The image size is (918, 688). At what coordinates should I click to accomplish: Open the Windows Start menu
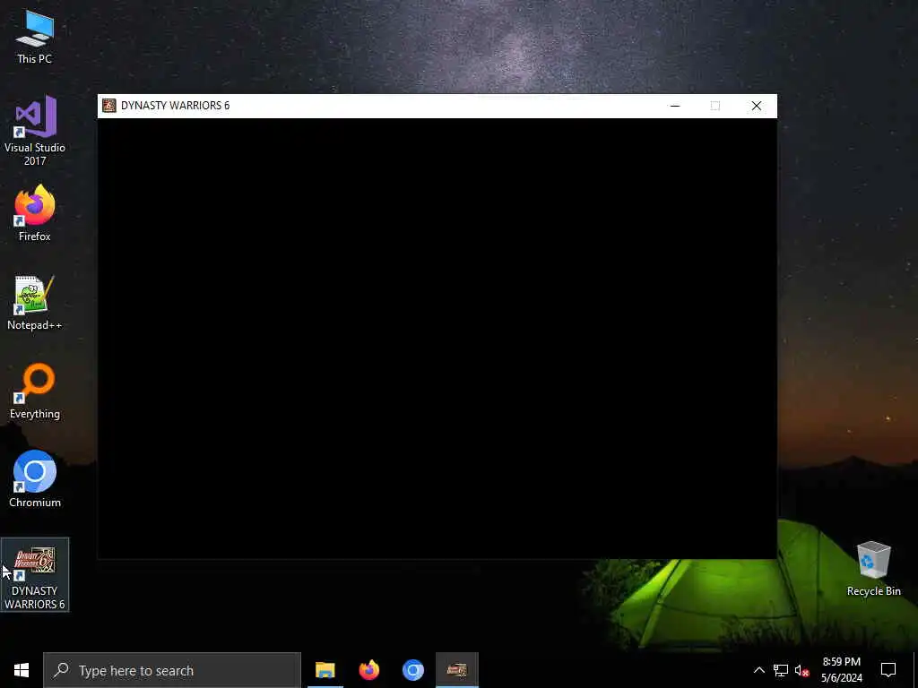click(x=22, y=670)
